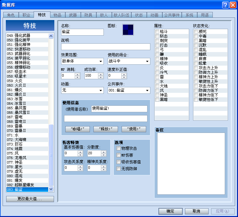This screenshot has height=217, width=238.
Task: Switch to the 武器 tab
Action: click(x=73, y=15)
